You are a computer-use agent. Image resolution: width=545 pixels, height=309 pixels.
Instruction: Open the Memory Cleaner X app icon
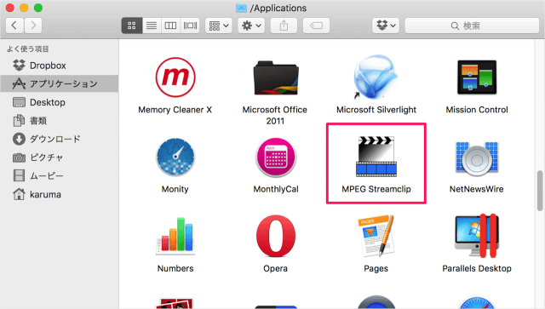pos(175,77)
